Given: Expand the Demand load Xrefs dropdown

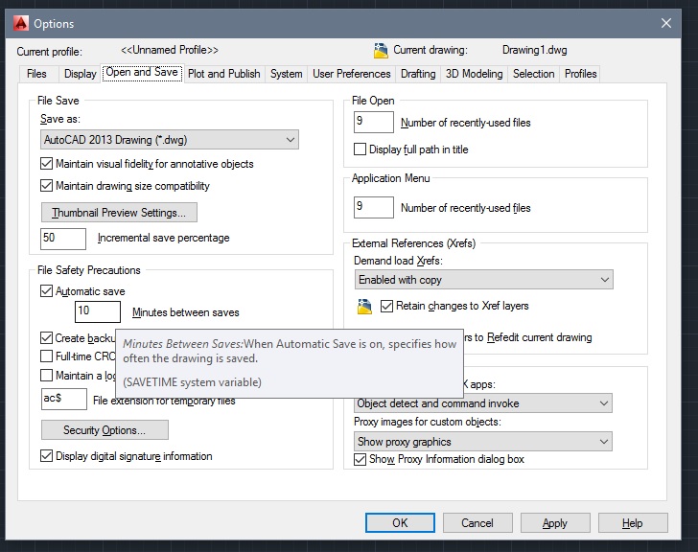Looking at the screenshot, I should [483, 280].
